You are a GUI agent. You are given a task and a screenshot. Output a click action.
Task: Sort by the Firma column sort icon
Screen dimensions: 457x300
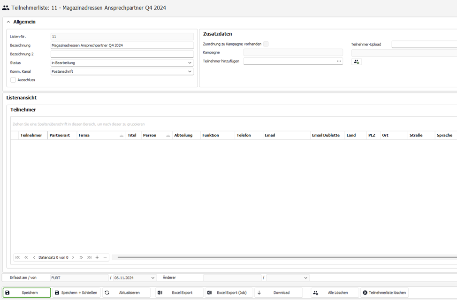pos(121,135)
